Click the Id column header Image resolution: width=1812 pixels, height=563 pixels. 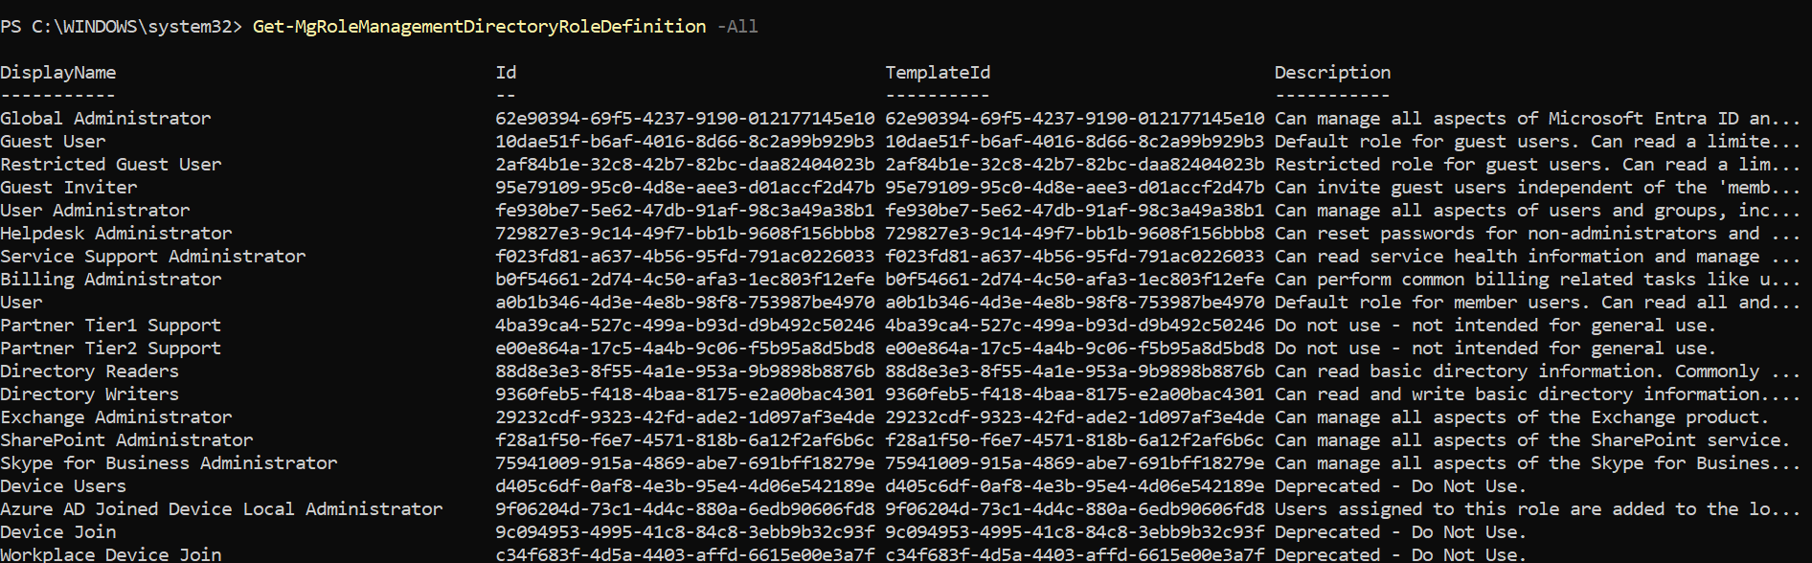[x=506, y=73]
